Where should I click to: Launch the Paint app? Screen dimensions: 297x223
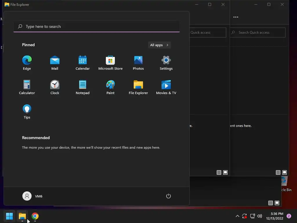[x=111, y=87]
